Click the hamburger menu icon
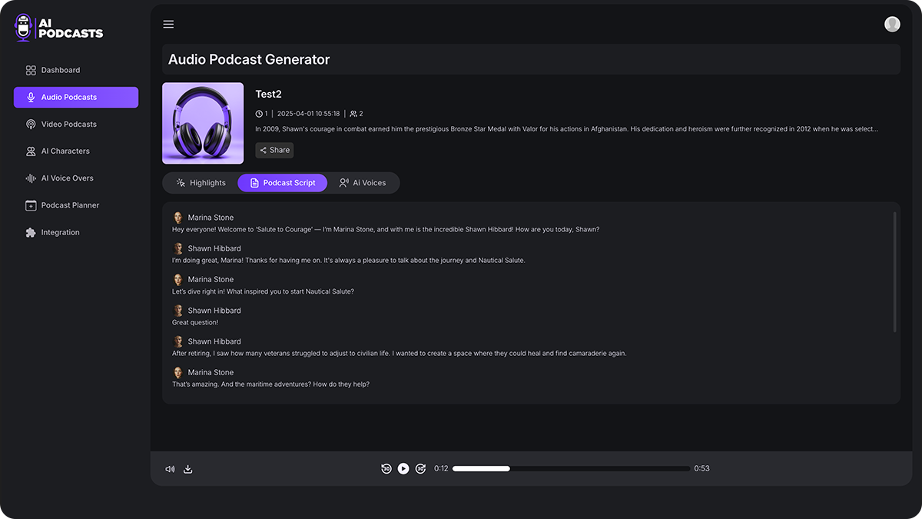This screenshot has width=922, height=519. 168,25
